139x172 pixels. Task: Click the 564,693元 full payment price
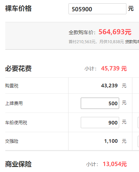115,32
